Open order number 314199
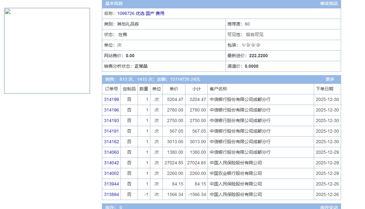The width and height of the screenshot is (365, 209). pyautogui.click(x=112, y=100)
